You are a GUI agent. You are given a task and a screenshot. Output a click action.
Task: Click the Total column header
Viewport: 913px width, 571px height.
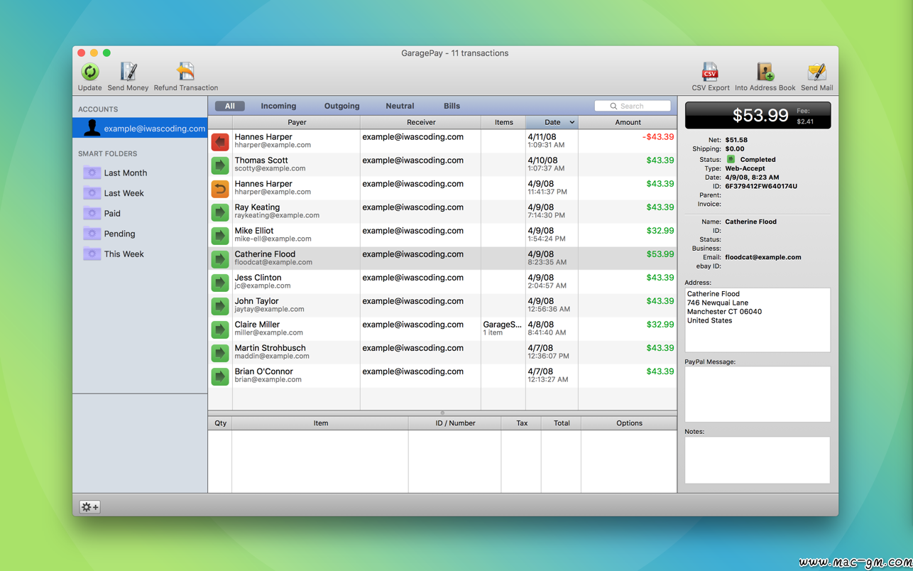click(562, 423)
